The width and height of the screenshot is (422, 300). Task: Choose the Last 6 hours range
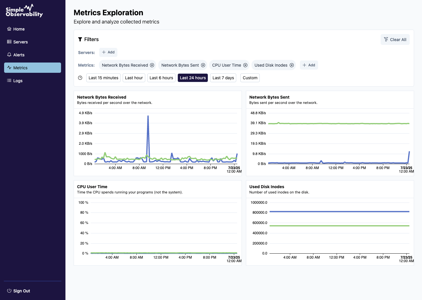pyautogui.click(x=161, y=78)
